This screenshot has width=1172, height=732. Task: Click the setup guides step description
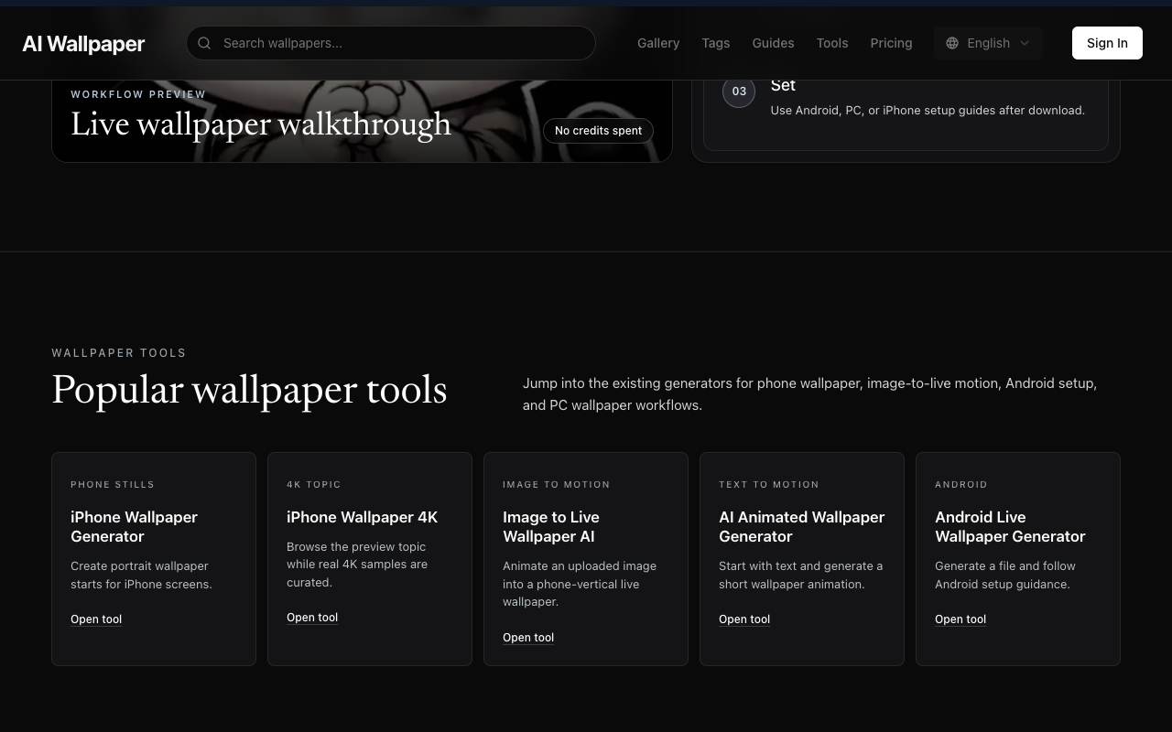[x=928, y=111]
